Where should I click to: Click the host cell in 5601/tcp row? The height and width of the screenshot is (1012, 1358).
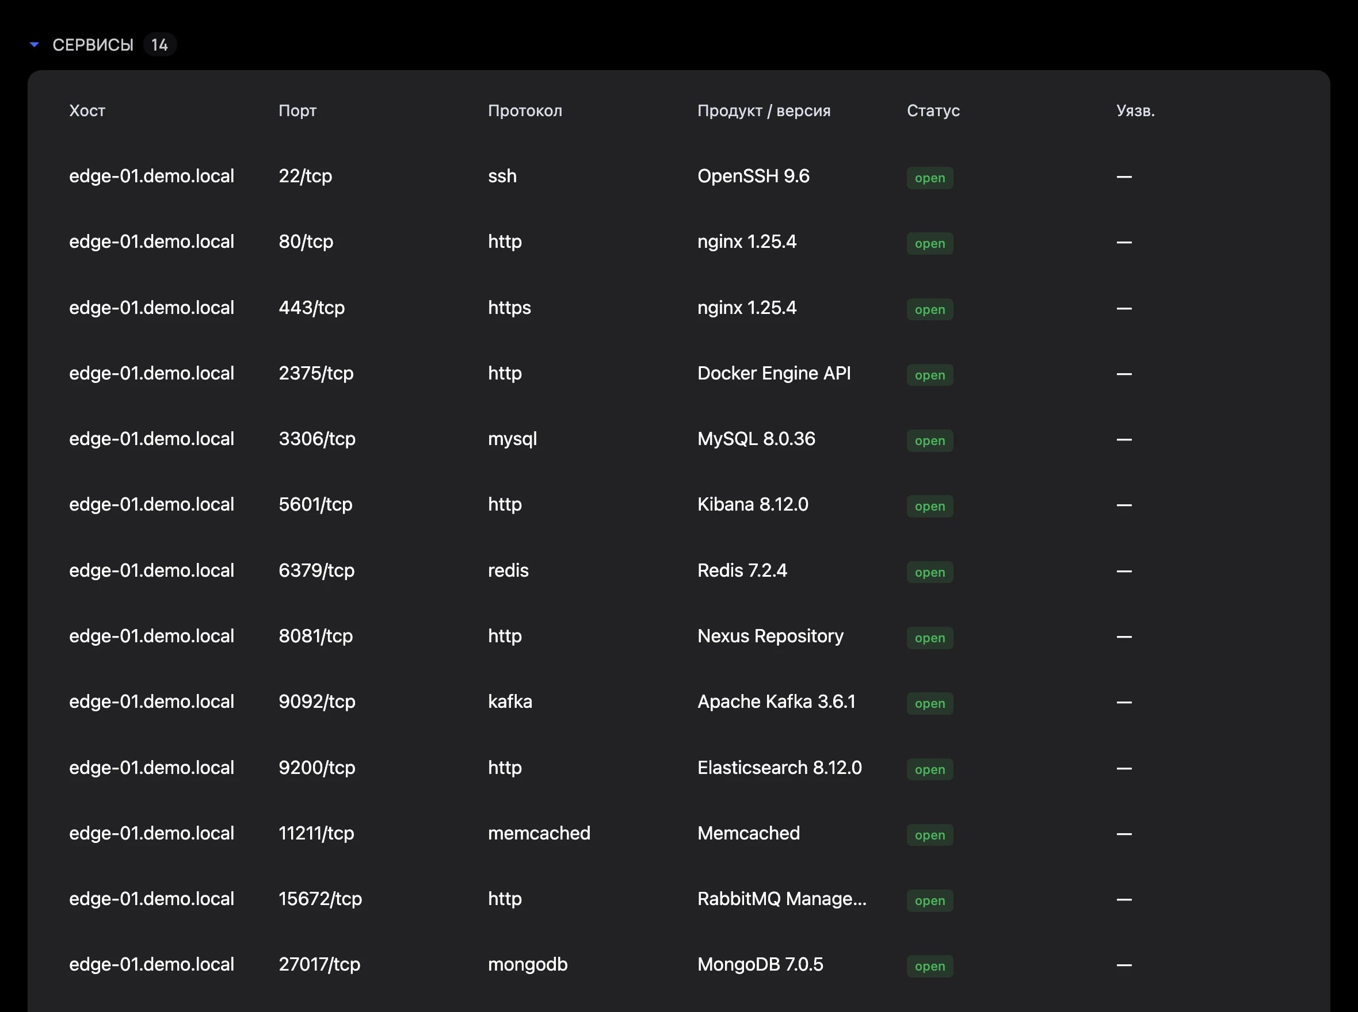coord(151,504)
